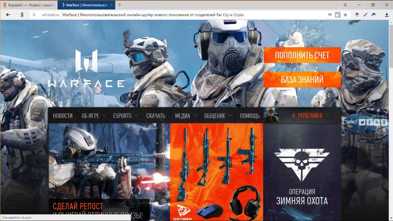Image resolution: width=393 pixels, height=221 pixels.
Task: Open the СКАЧАТЬ menu item
Action: tap(156, 116)
